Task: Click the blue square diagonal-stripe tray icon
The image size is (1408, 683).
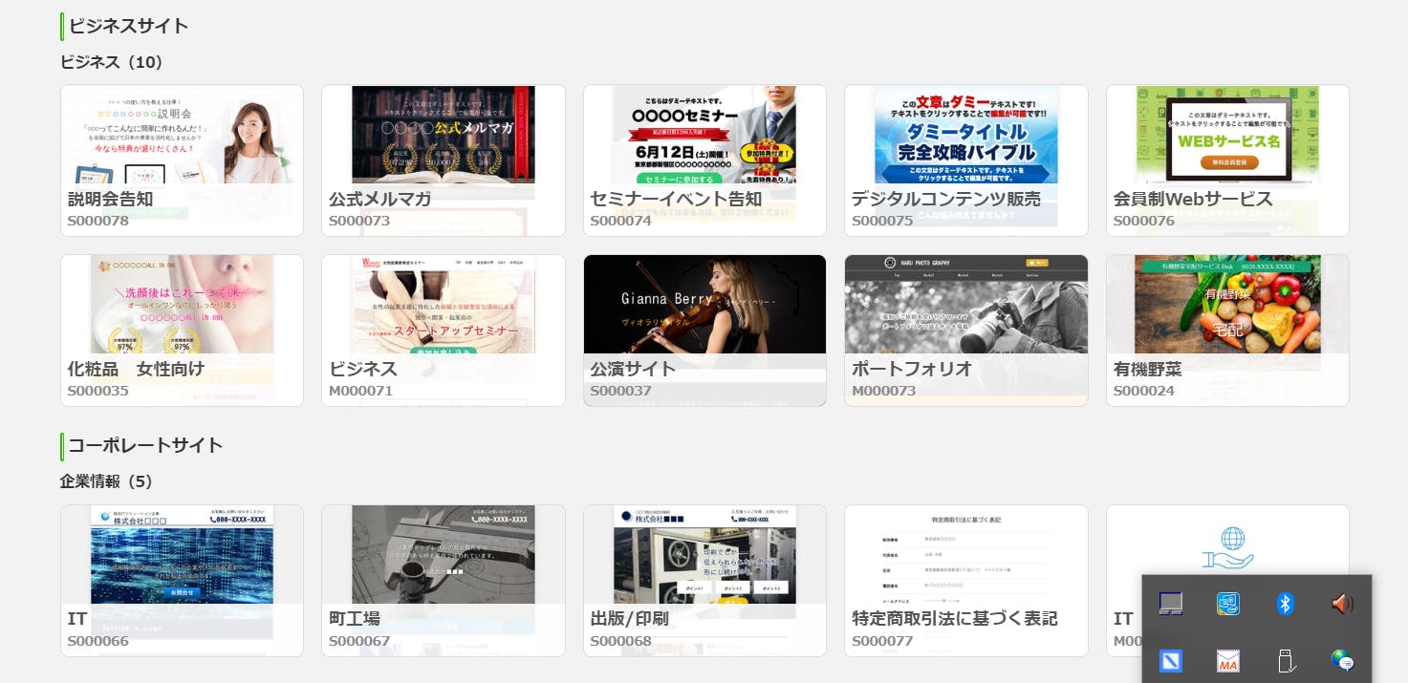Action: coord(1171,660)
